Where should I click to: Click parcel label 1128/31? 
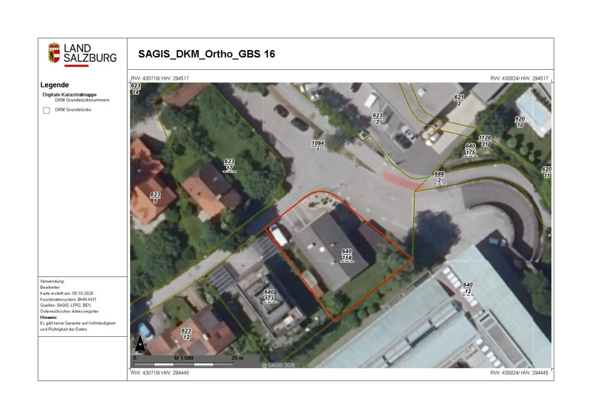click(485, 141)
